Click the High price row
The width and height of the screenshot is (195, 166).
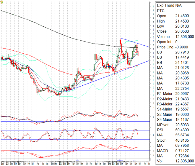175,21
